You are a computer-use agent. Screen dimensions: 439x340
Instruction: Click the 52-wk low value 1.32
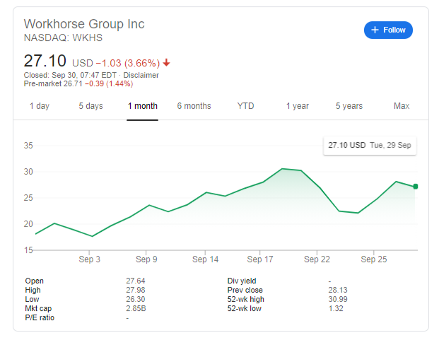[336, 308]
